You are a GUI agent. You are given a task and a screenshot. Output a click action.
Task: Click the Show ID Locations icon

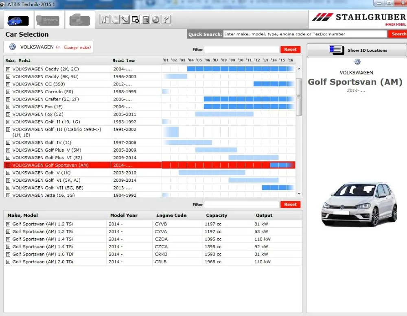tap(337, 50)
